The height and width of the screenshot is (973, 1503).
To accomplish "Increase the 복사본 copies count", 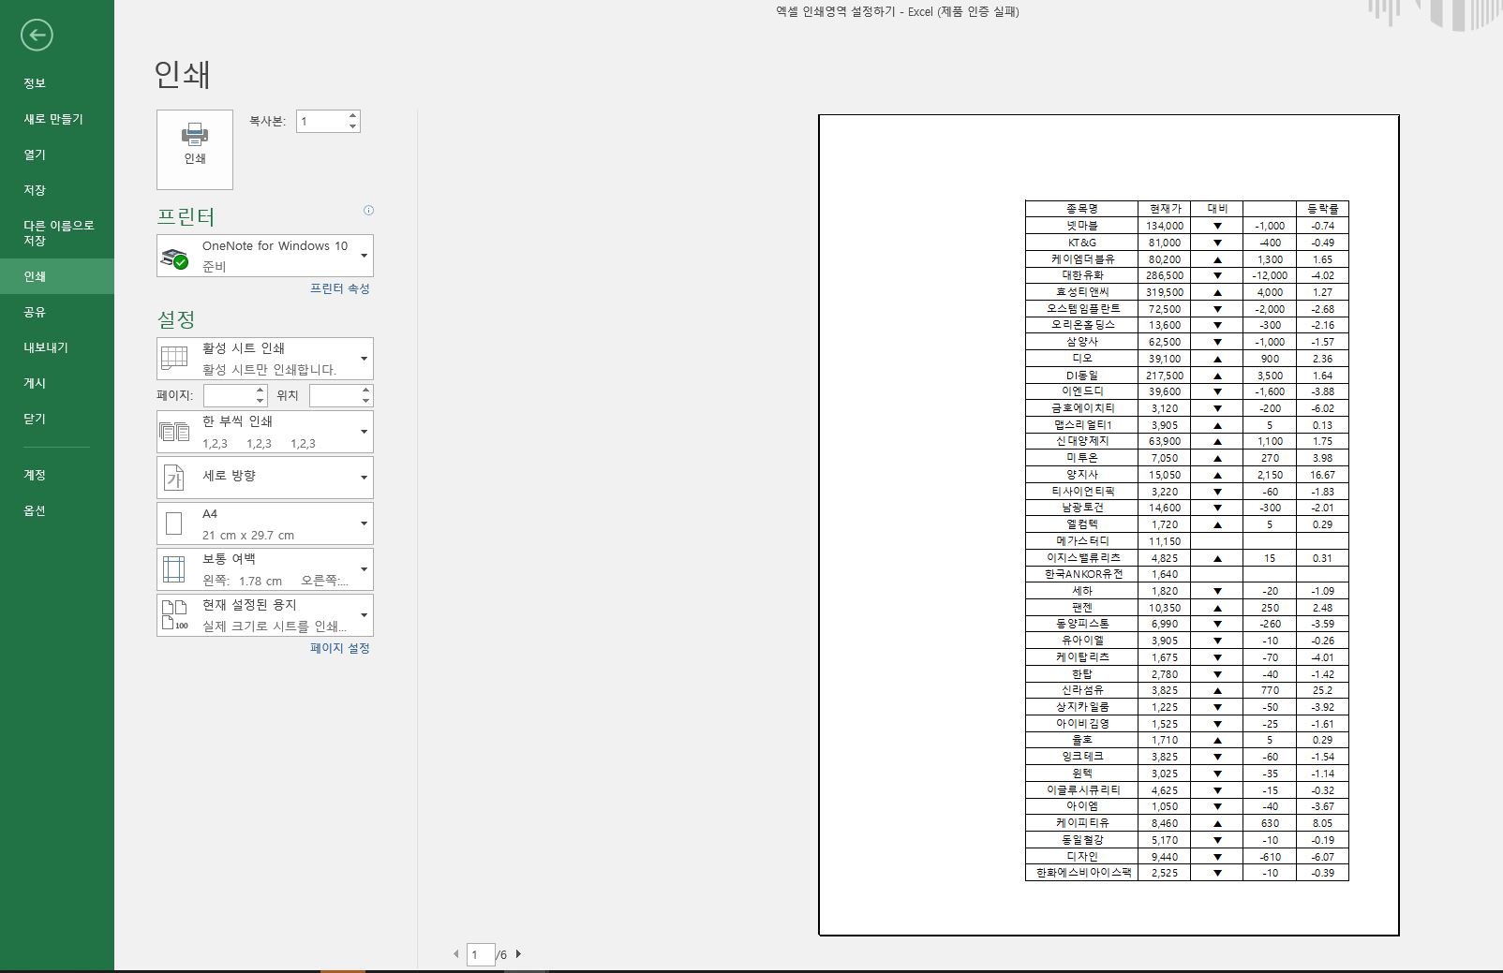I will click(352, 116).
